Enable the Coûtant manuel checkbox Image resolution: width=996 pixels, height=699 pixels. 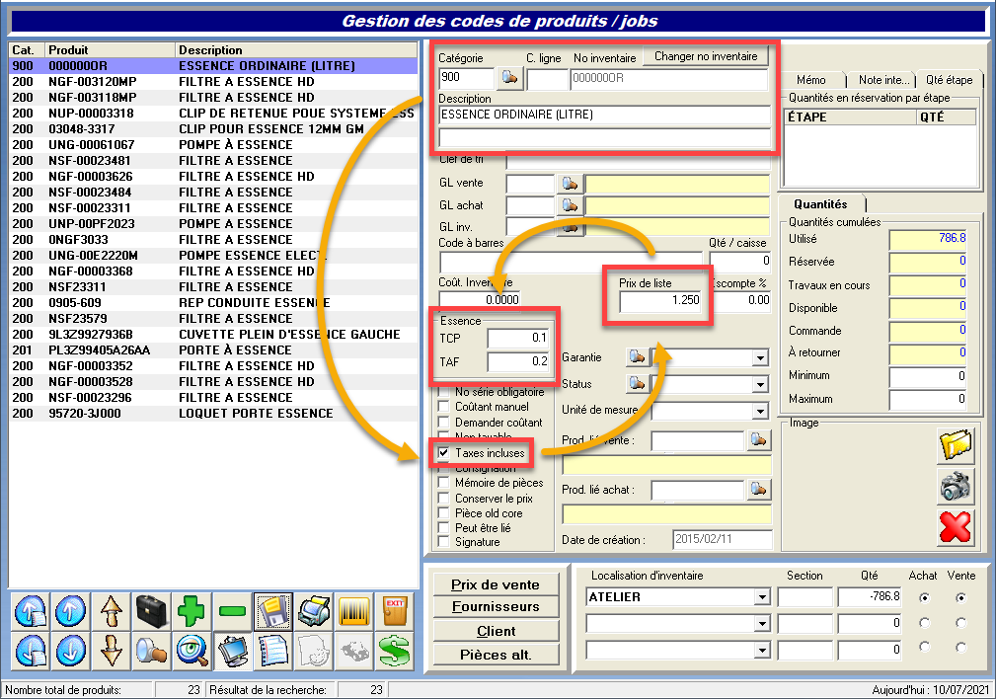pos(444,407)
